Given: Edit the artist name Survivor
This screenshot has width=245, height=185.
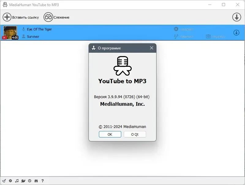Looking at the screenshot, I should point(33,37).
